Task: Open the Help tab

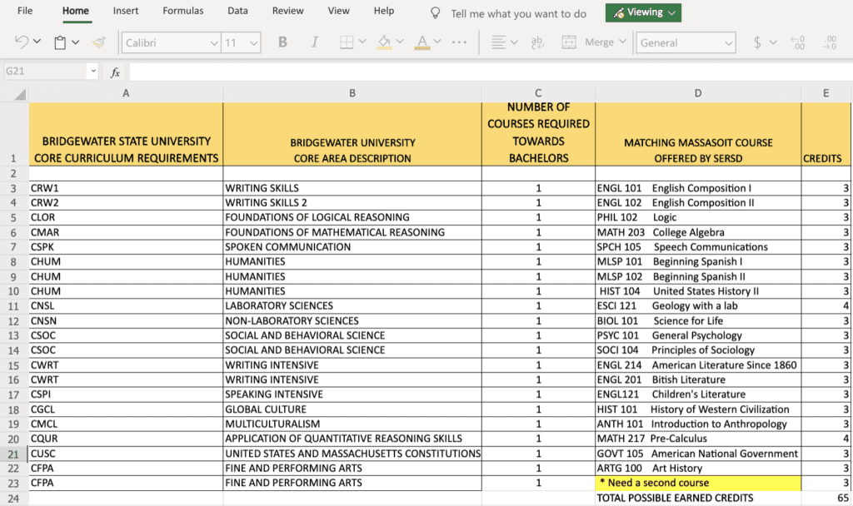Action: coord(383,11)
